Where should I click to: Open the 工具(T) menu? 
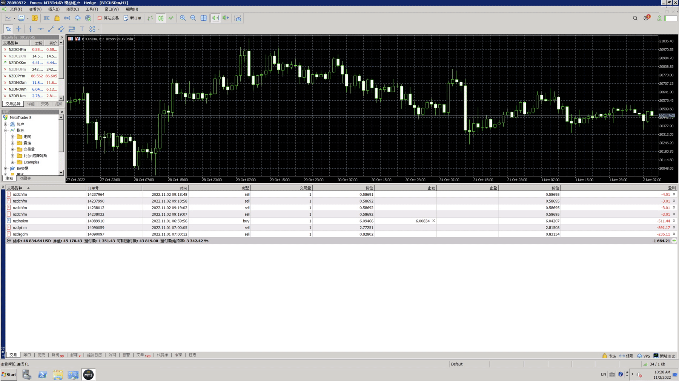[x=92, y=9]
